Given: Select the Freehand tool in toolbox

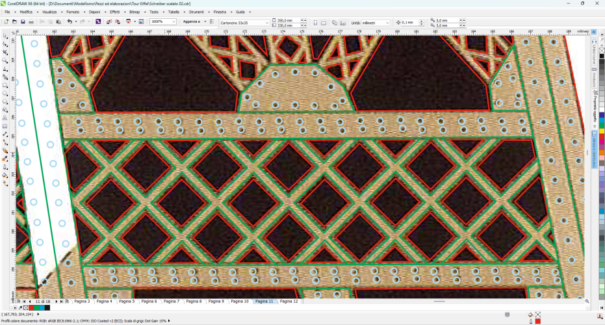Looking at the screenshot, I should (x=5, y=69).
